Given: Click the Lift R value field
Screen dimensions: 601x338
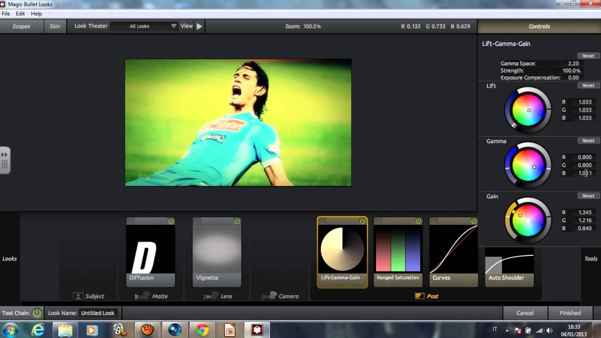Looking at the screenshot, I should pyautogui.click(x=585, y=102).
